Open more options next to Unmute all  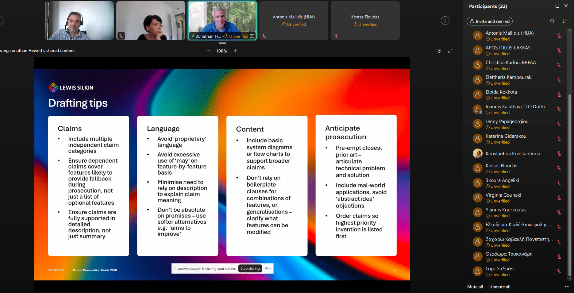pyautogui.click(x=567, y=287)
